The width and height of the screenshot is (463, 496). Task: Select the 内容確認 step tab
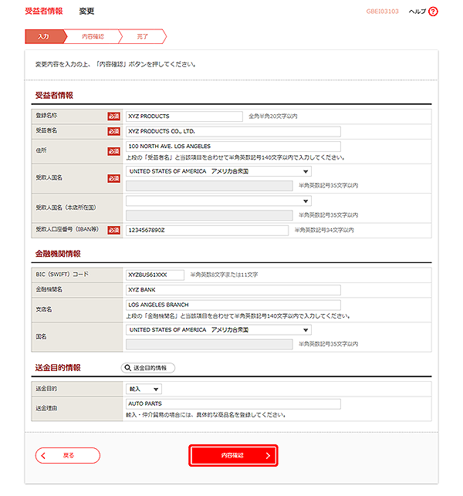[x=93, y=36]
